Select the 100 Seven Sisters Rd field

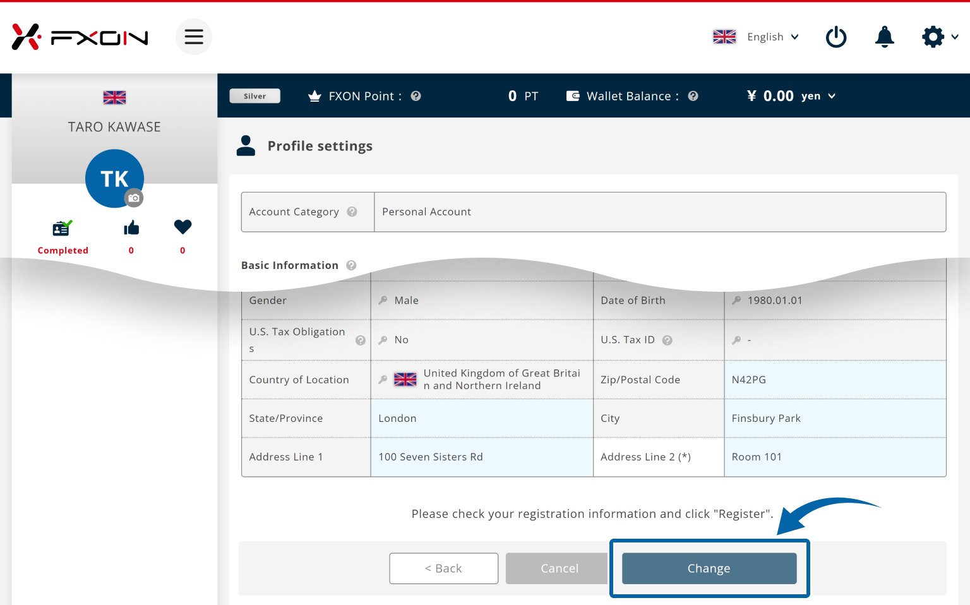482,457
